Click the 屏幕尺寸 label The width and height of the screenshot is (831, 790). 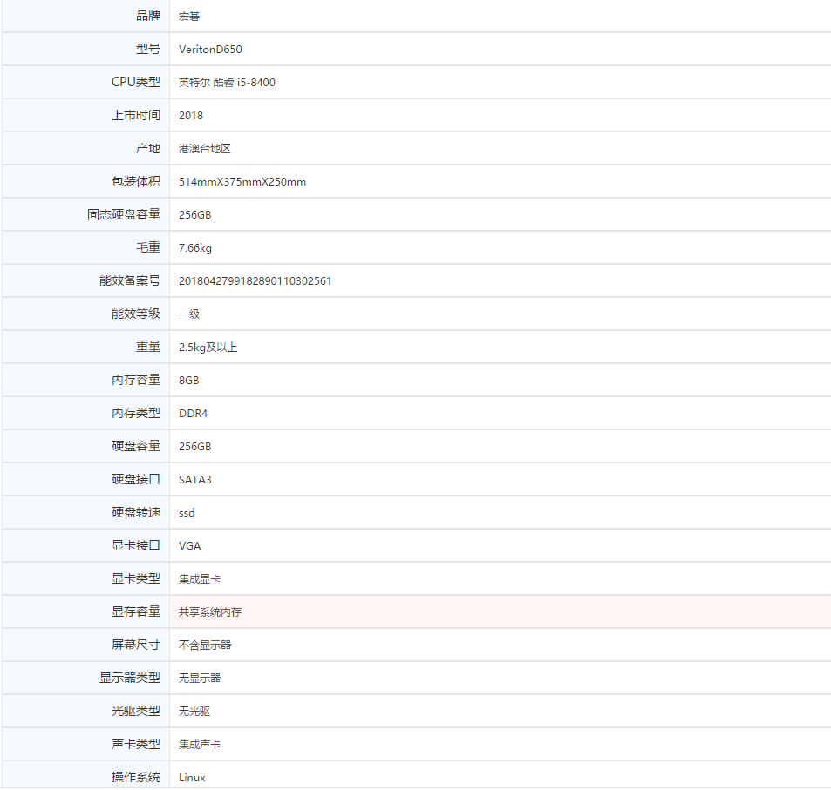[x=136, y=645]
